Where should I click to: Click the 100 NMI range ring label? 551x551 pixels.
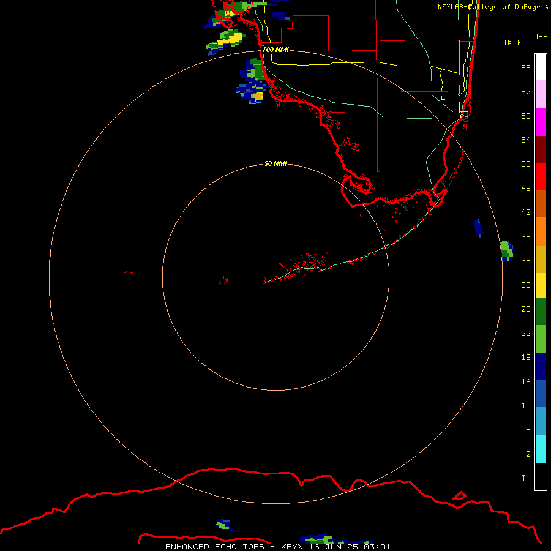275,50
